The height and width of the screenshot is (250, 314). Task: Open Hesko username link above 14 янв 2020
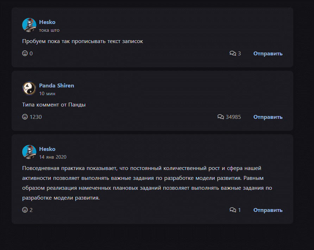(47, 149)
